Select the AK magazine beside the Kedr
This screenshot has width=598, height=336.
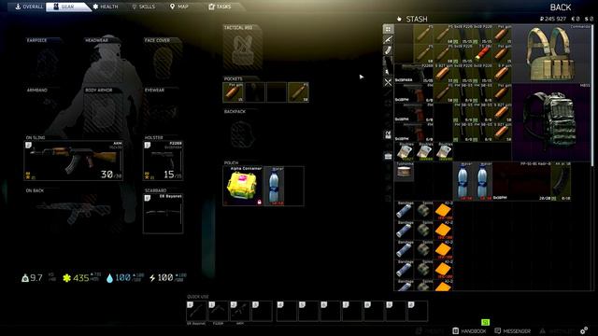point(561,181)
